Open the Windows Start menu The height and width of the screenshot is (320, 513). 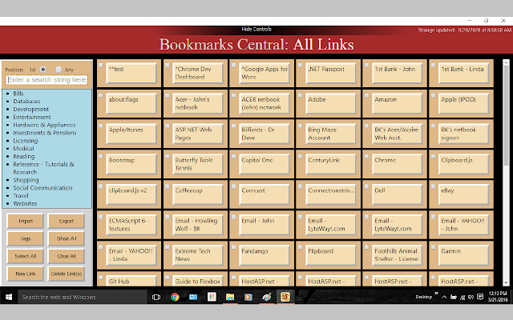point(9,297)
